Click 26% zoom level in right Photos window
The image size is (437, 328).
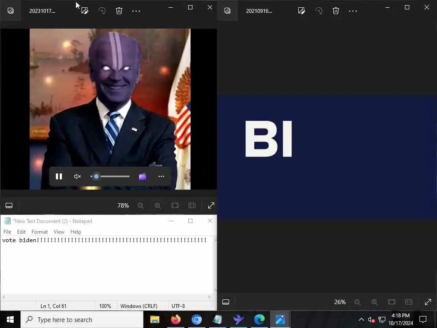pos(340,302)
